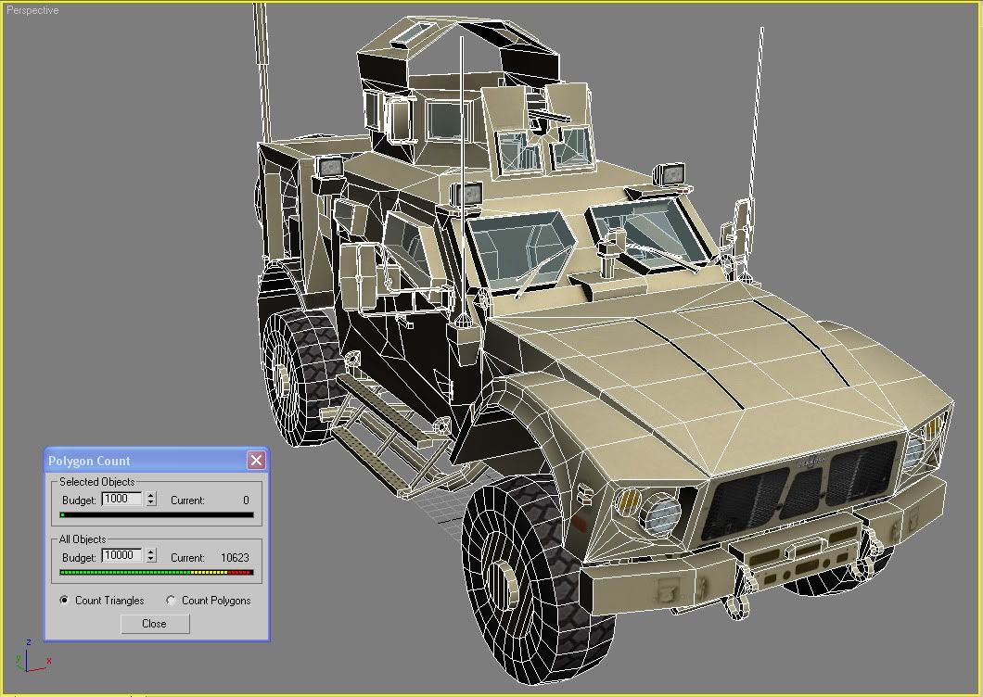The height and width of the screenshot is (697, 983).
Task: Click the Selected Objects Budget field
Action: [x=122, y=499]
